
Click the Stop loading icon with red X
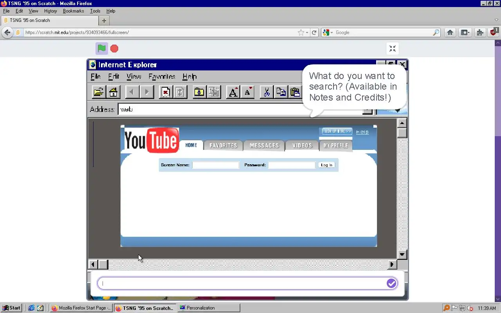tap(166, 92)
